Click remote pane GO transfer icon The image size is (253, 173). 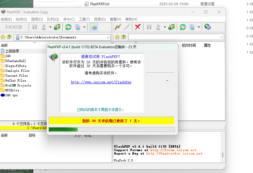click(158, 27)
